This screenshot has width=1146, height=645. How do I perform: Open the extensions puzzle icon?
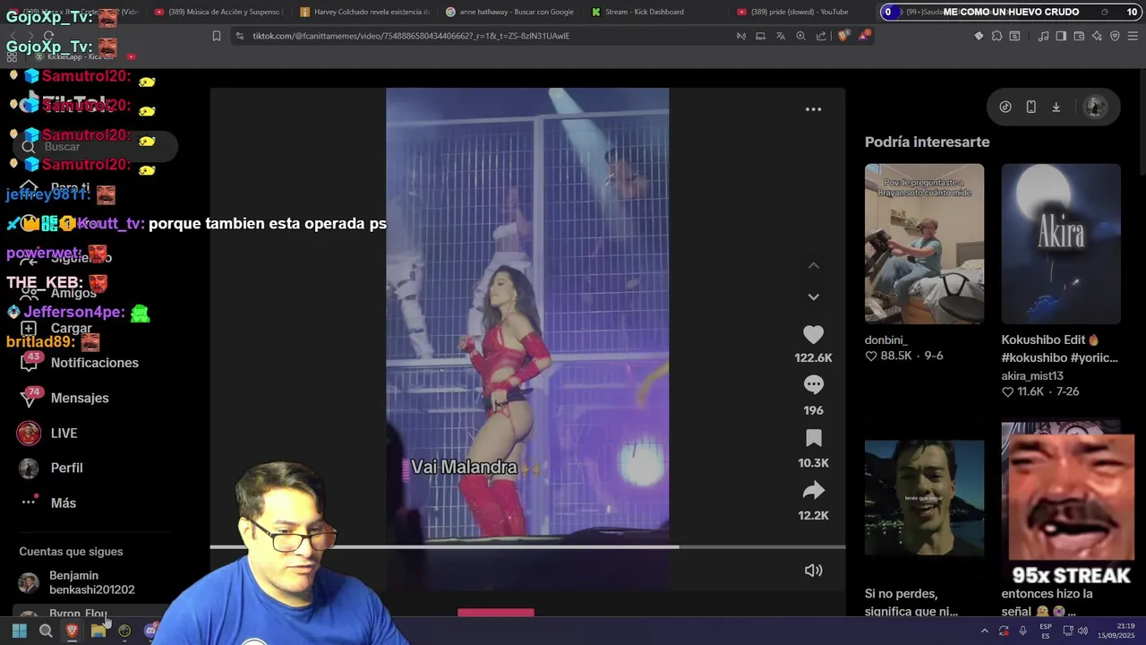(996, 36)
